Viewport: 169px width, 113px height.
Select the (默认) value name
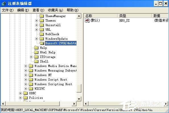click(x=95, y=20)
